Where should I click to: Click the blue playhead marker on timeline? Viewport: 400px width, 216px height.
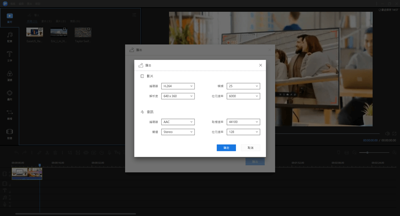point(40,165)
